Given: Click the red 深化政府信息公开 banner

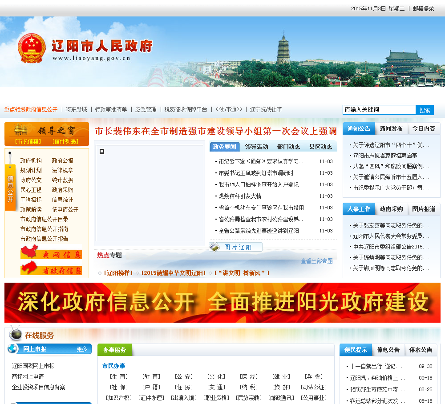Looking at the screenshot, I should click(x=222, y=303).
